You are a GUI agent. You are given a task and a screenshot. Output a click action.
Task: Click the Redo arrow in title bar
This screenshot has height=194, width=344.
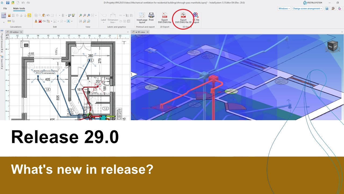pyautogui.click(x=28, y=3)
